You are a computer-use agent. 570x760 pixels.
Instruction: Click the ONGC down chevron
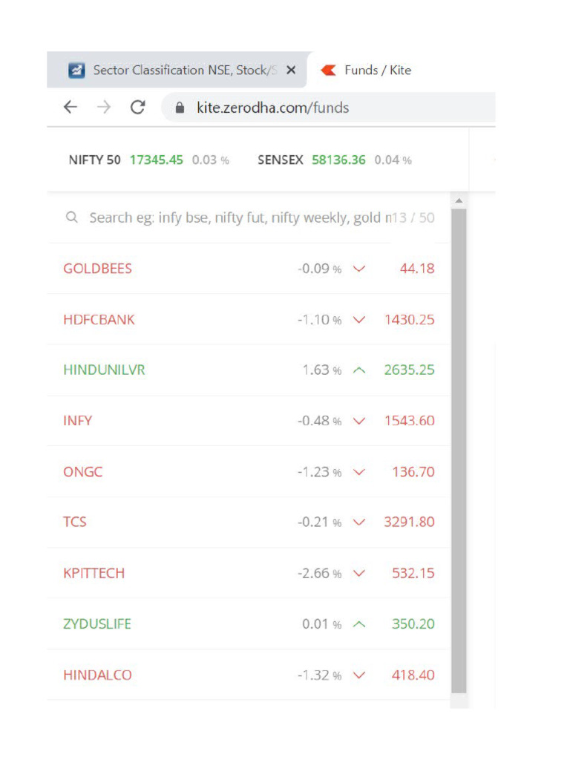(359, 472)
